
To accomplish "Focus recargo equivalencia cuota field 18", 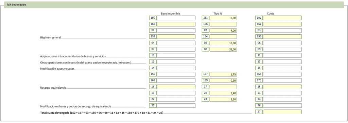I will pyautogui.click(x=282, y=87).
